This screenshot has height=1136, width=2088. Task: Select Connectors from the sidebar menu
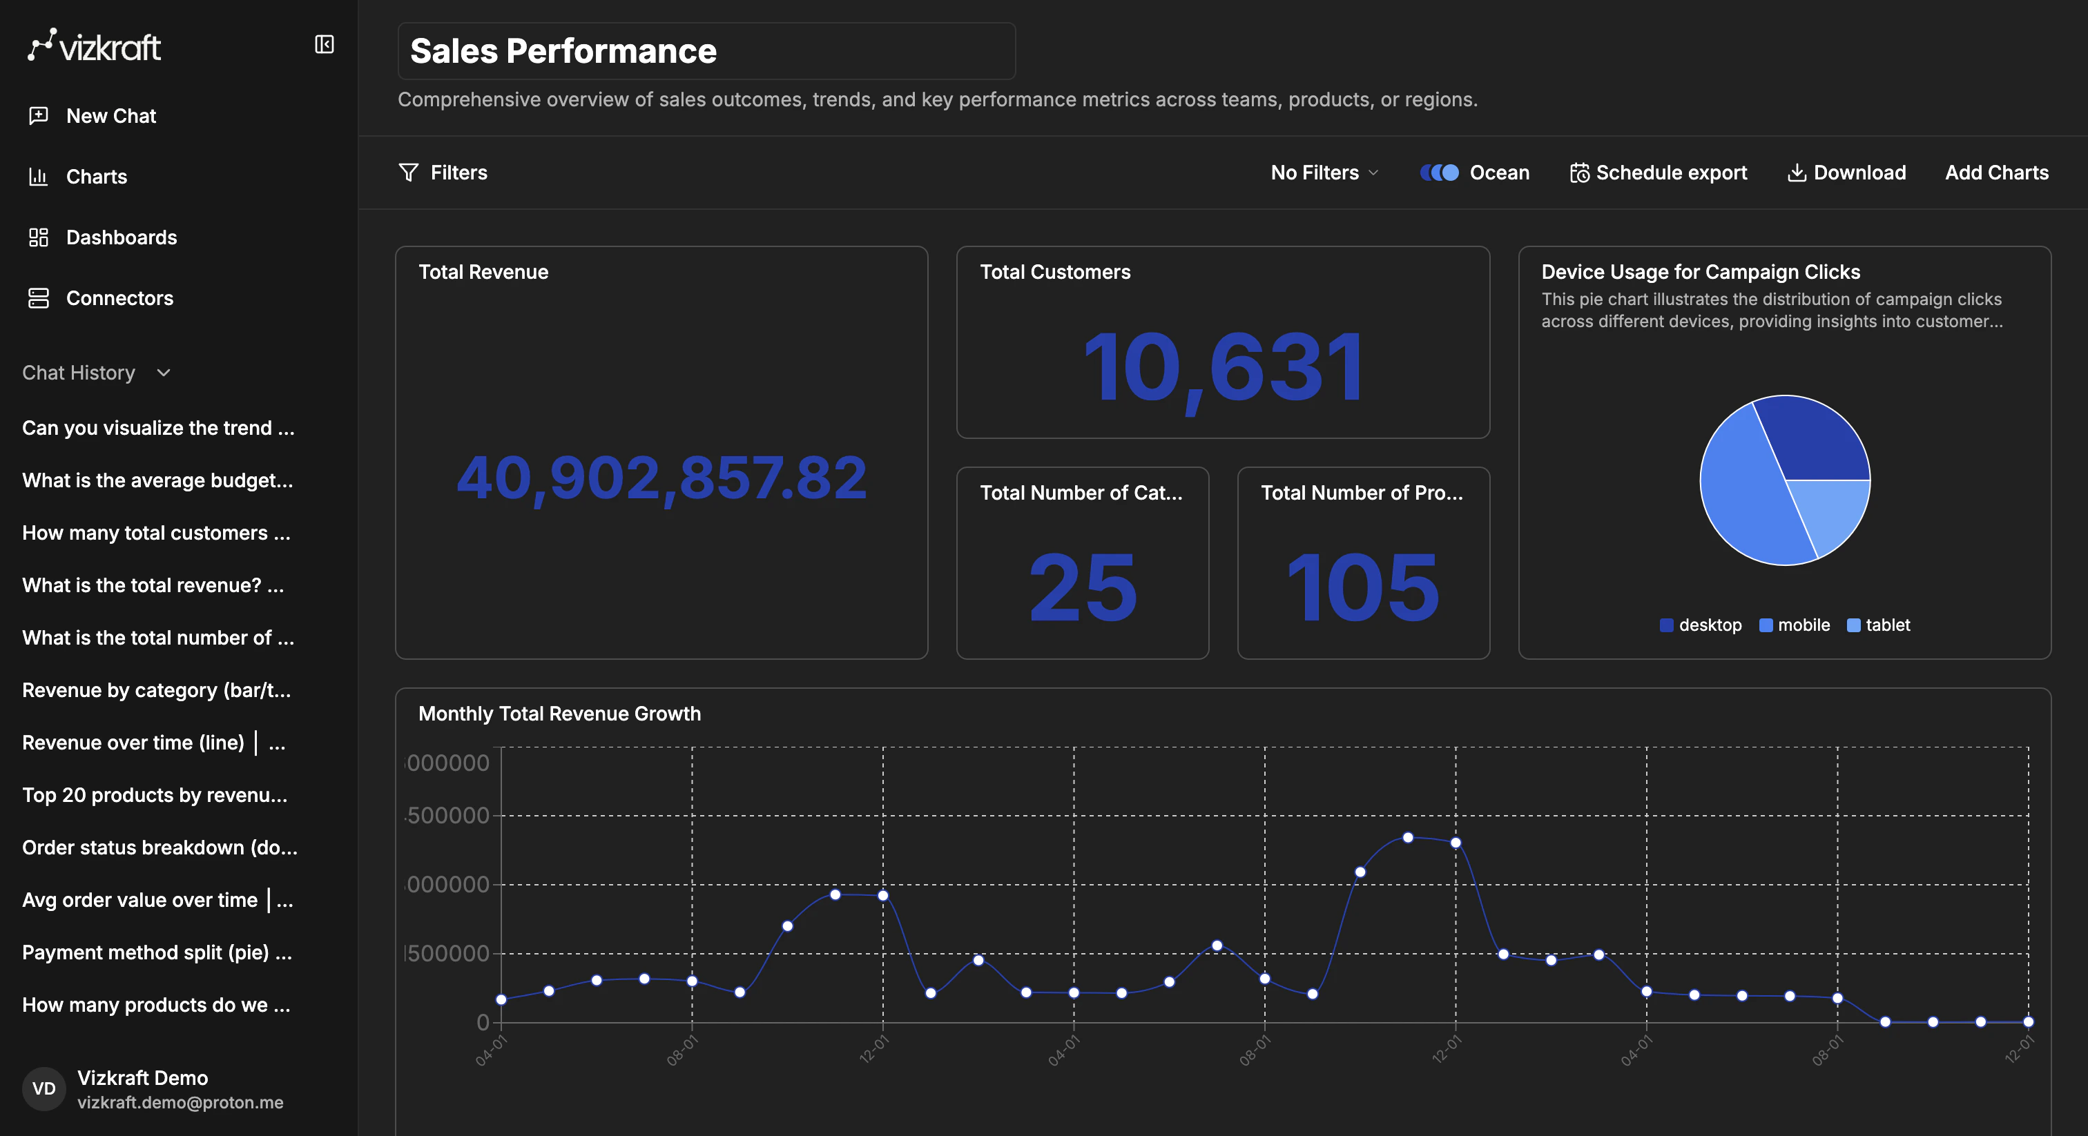(x=119, y=298)
